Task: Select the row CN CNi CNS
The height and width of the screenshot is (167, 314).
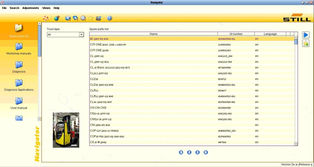Action: pyautogui.click(x=192, y=108)
